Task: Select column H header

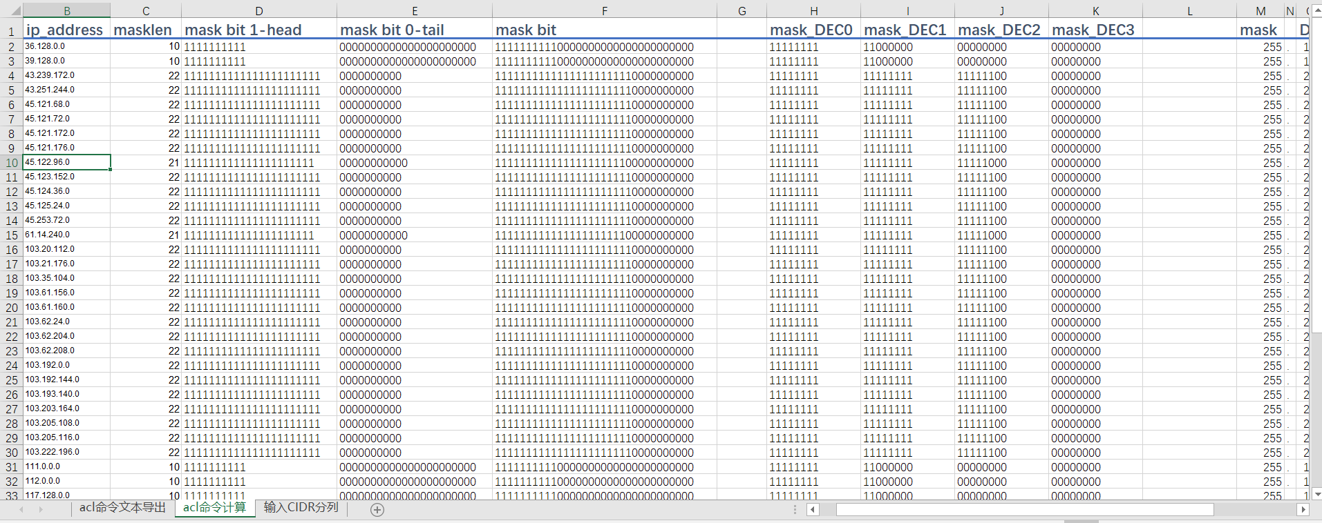Action: pos(814,10)
